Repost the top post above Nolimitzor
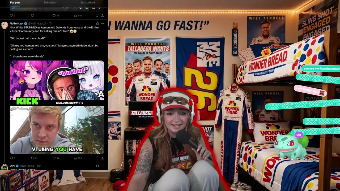 tap(33, 16)
